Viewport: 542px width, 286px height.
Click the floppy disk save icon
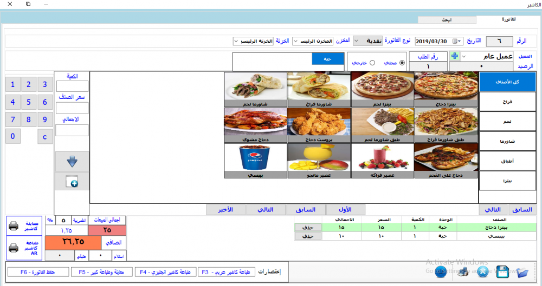pyautogui.click(x=502, y=271)
